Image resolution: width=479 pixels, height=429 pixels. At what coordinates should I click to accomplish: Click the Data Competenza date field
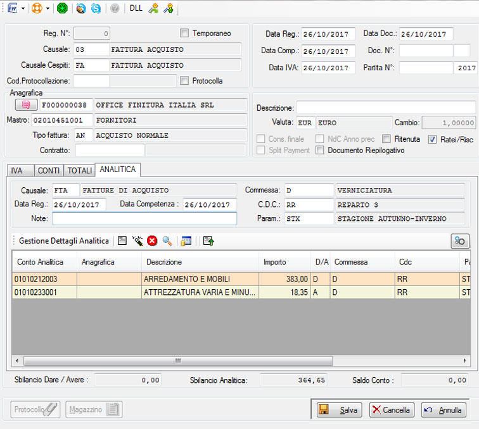click(210, 205)
